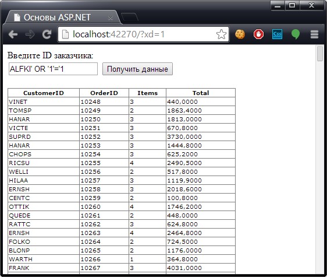Open the green speech bubble extension

tap(296, 34)
